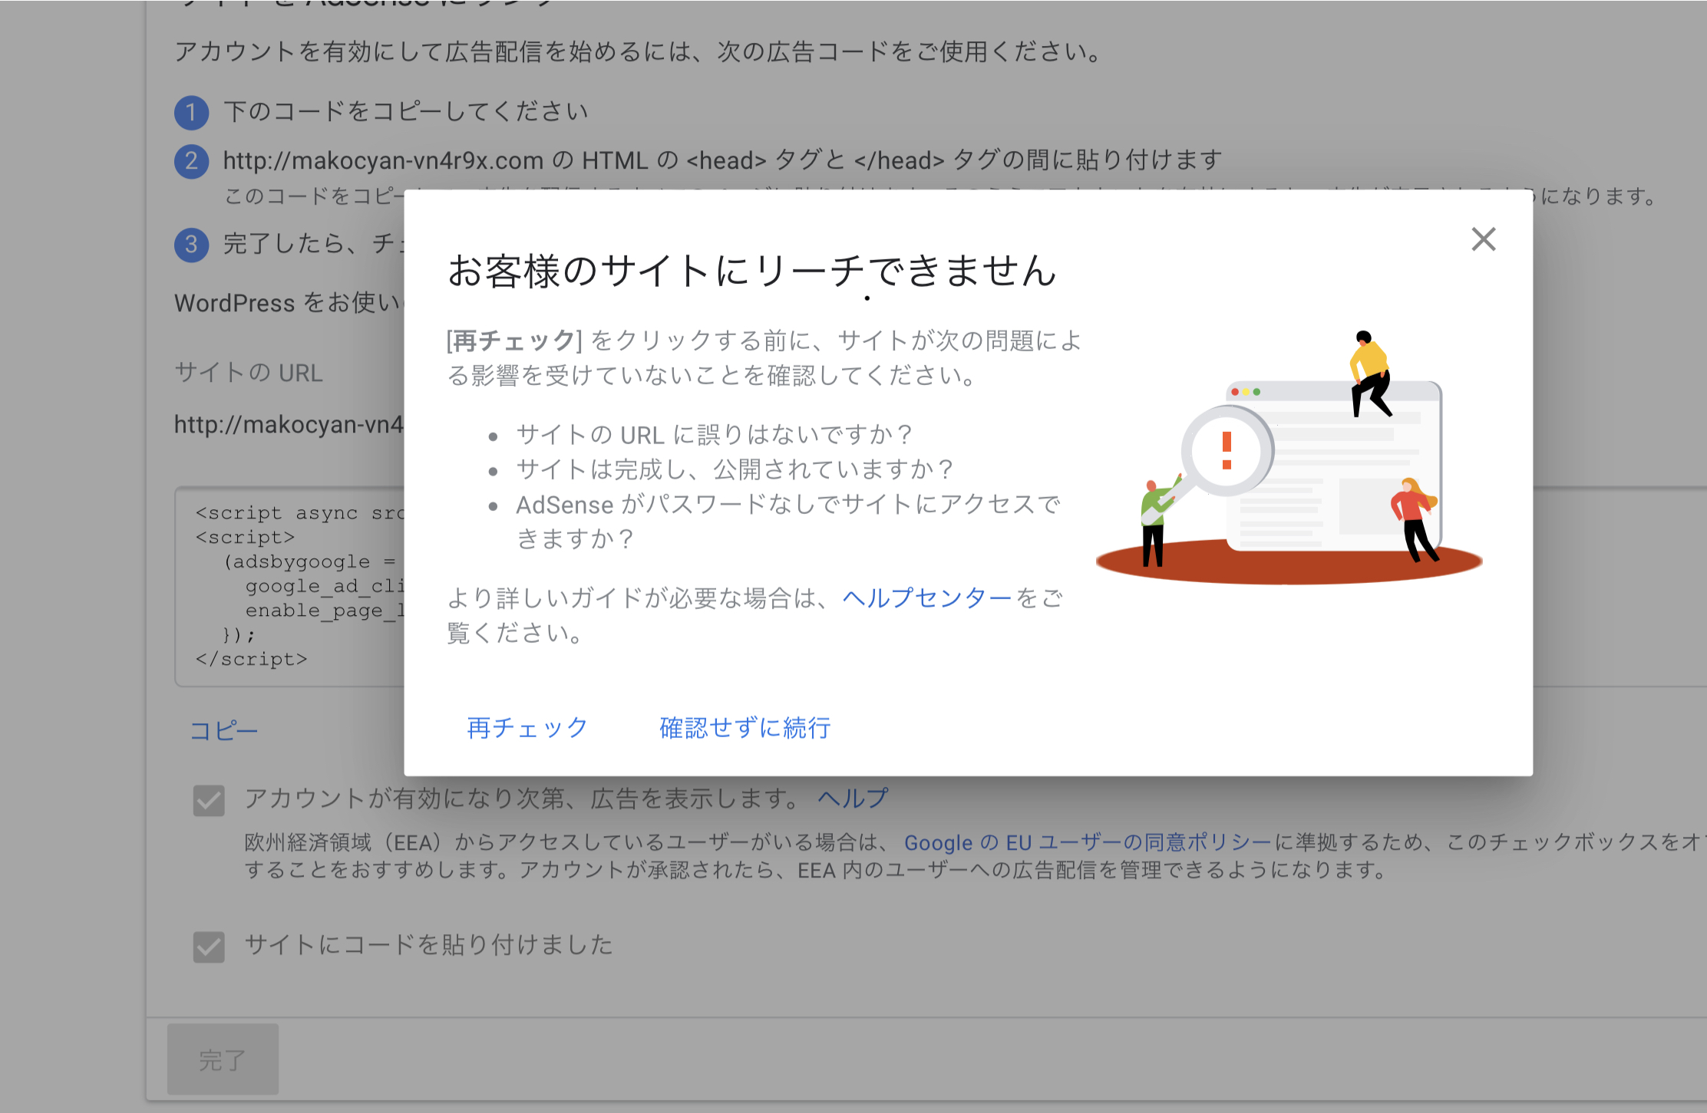Image resolution: width=1707 pixels, height=1113 pixels.
Task: Click the コピー link below the code box
Action: pyautogui.click(x=223, y=730)
